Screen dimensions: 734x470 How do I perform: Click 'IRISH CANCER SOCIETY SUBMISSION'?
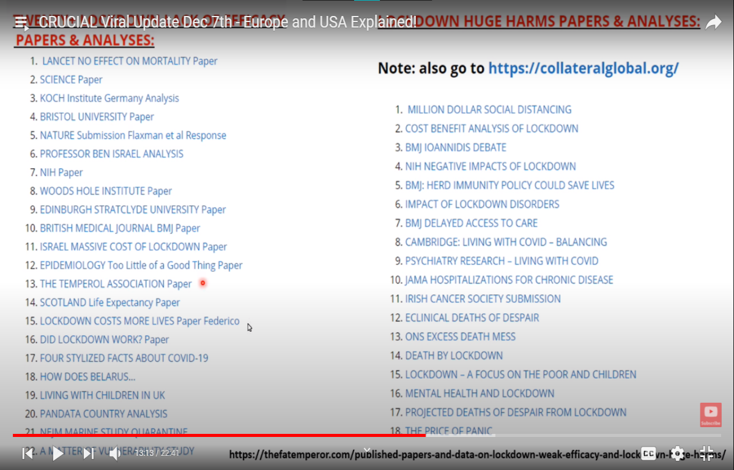click(483, 299)
